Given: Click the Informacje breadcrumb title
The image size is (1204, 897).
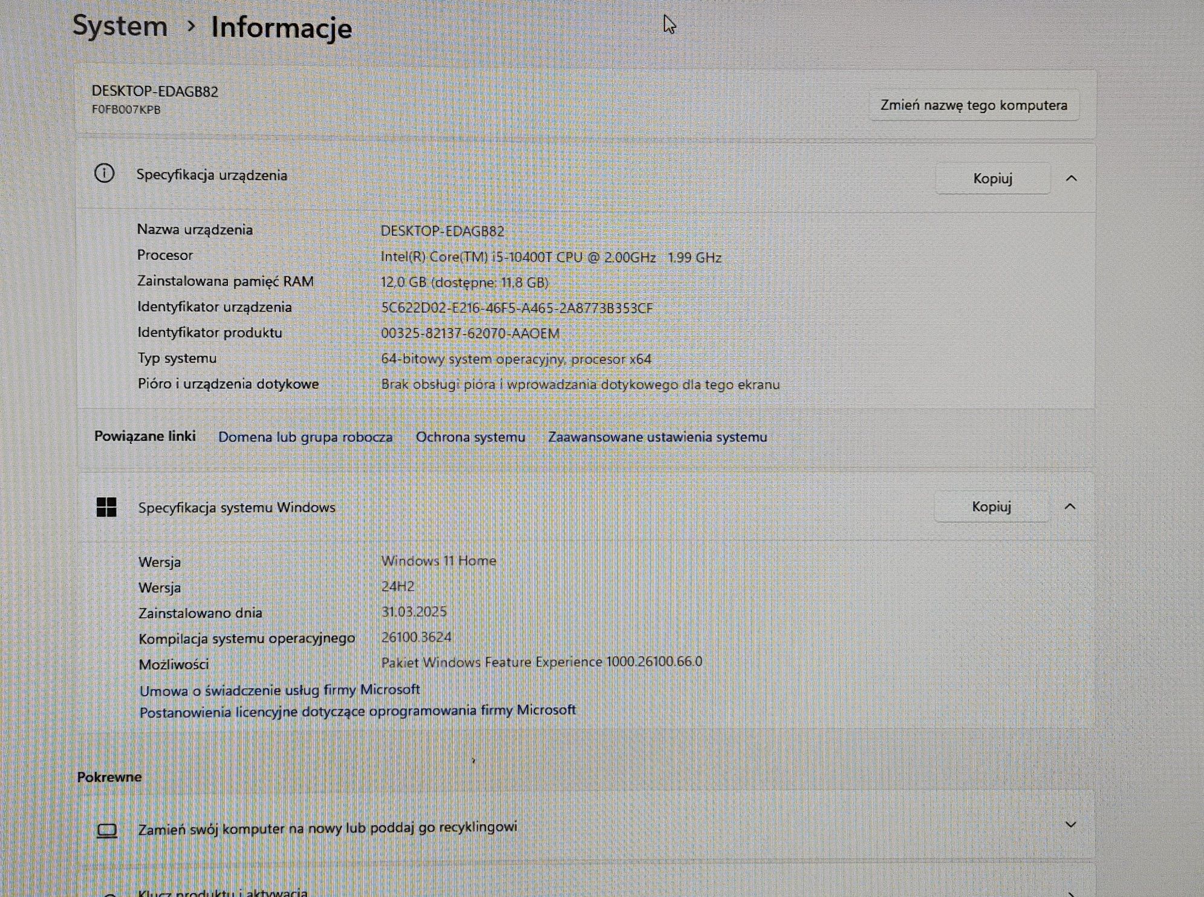Looking at the screenshot, I should tap(281, 28).
